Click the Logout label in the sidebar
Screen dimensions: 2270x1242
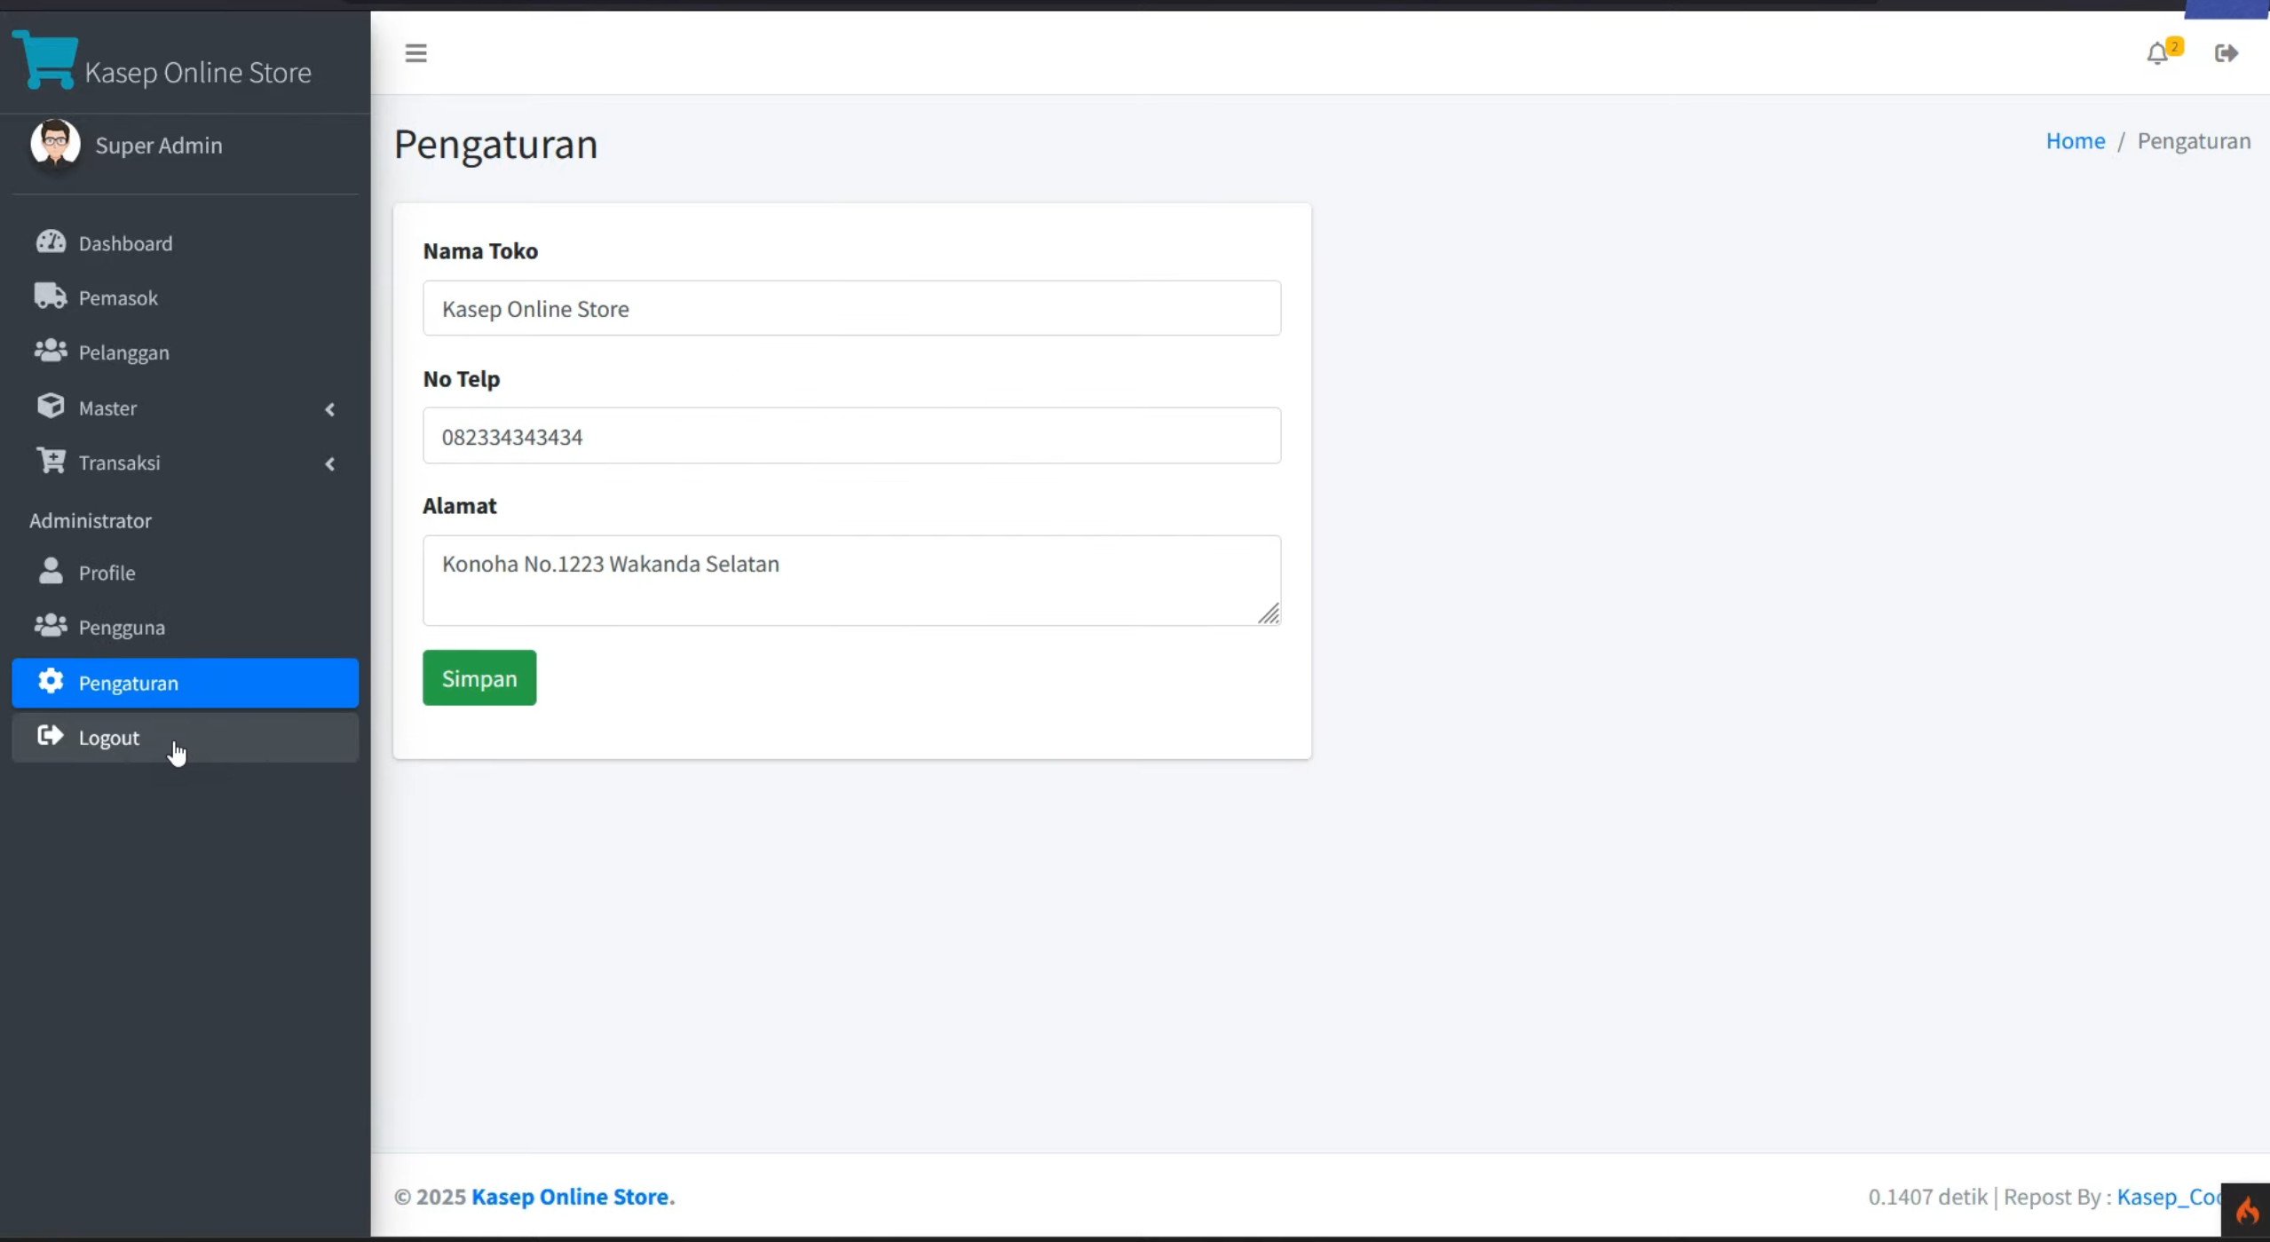click(x=109, y=738)
